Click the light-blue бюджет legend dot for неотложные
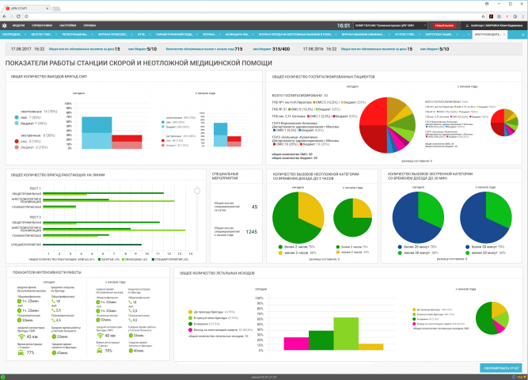The width and height of the screenshot is (528, 380). [17, 123]
